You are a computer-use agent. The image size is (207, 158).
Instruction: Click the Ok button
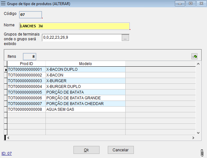[x=86, y=150]
